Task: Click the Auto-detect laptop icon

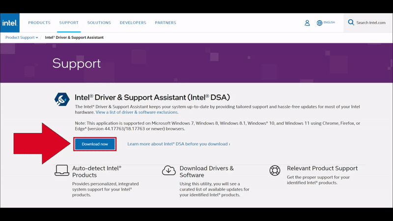Action: pos(61,171)
